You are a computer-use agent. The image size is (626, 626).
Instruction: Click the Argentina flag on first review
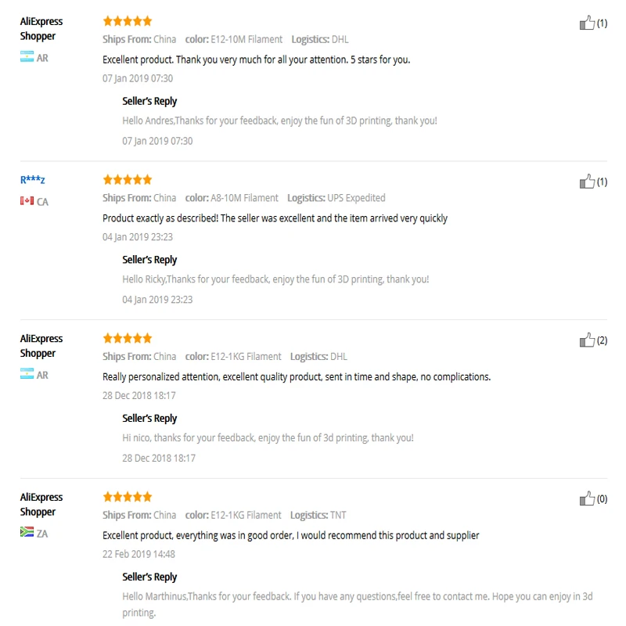click(27, 56)
